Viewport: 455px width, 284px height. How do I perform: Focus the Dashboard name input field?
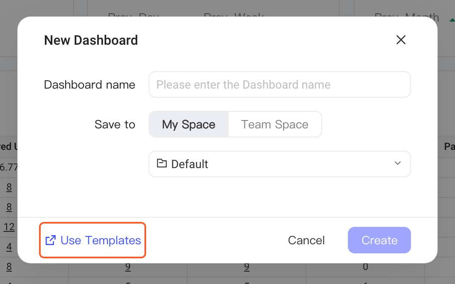pos(280,84)
